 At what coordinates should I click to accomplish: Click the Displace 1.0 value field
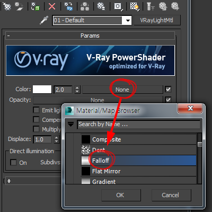[42, 139]
